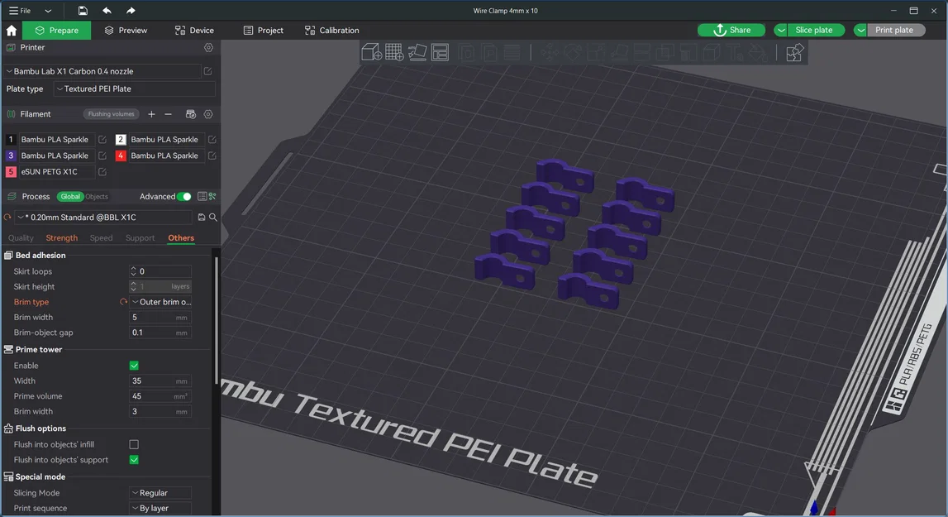Viewport: 948px width, 517px height.
Task: Save the process preset icon
Action: (202, 218)
